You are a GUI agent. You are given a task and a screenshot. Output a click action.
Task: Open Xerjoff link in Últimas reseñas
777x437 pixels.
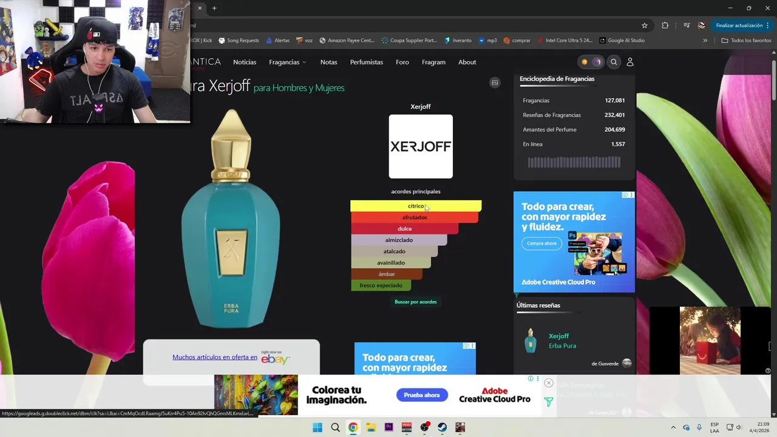[558, 336]
